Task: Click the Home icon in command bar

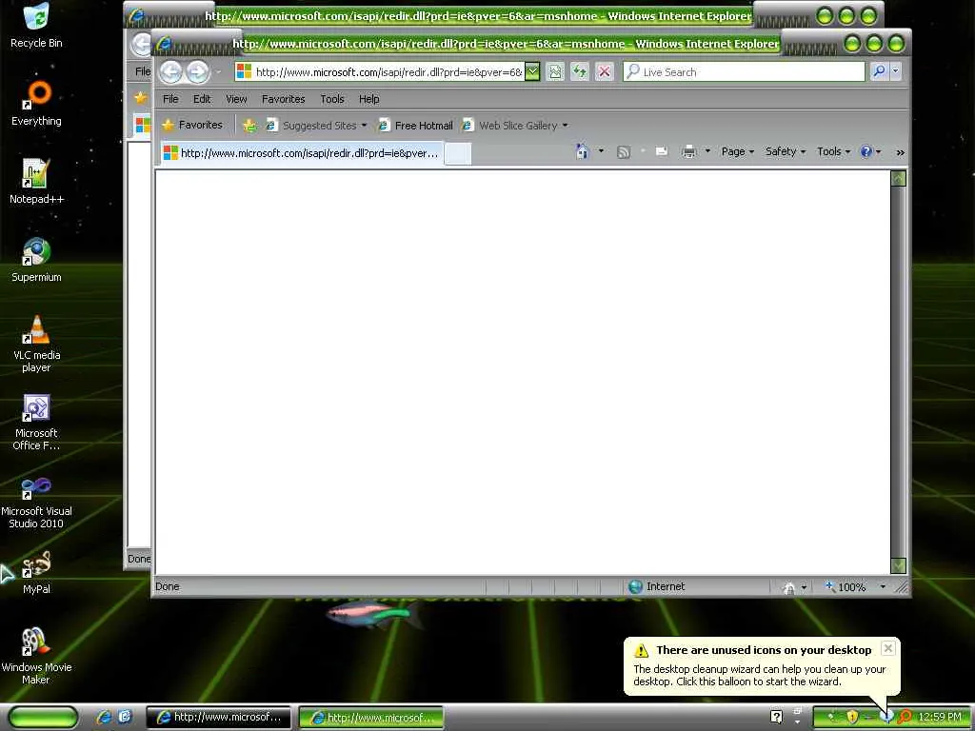Action: 582,151
